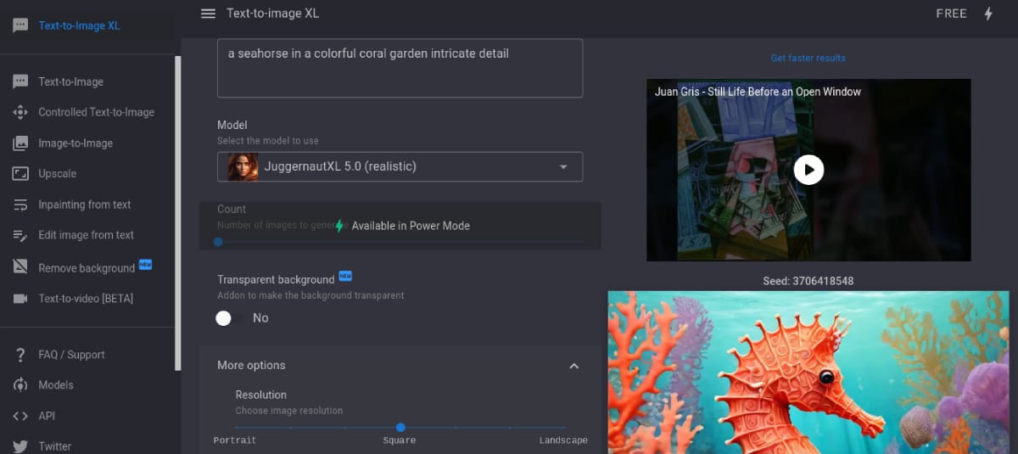Click the API code brackets icon
Viewport: 1018px width, 454px height.
pyautogui.click(x=20, y=416)
